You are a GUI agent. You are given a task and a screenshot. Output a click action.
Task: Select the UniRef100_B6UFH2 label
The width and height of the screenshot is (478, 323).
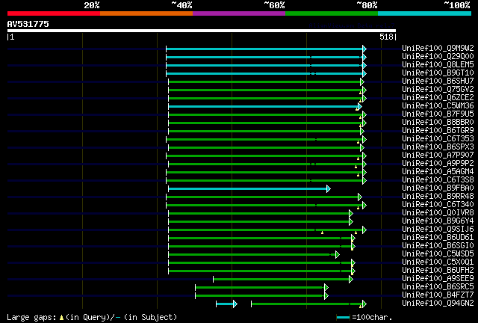click(x=438, y=271)
